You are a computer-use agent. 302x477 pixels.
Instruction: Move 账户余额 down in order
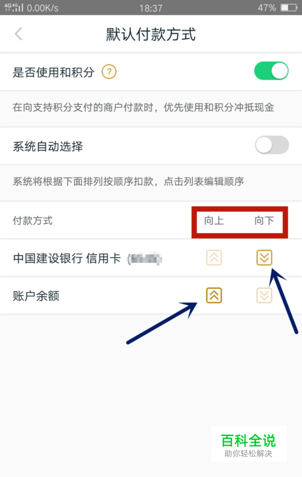tap(264, 295)
